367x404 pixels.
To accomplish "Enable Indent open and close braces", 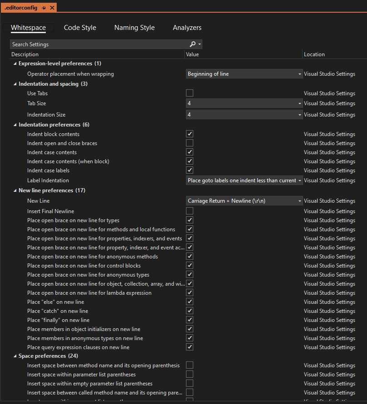I will tap(189, 142).
